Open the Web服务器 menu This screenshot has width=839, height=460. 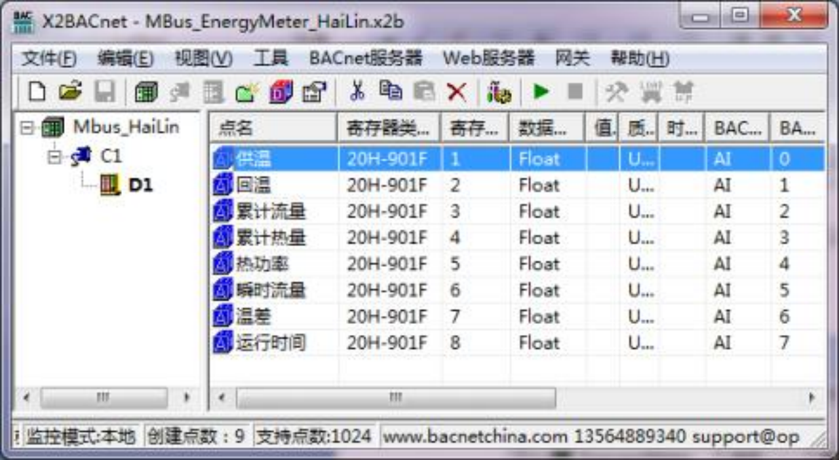[489, 59]
